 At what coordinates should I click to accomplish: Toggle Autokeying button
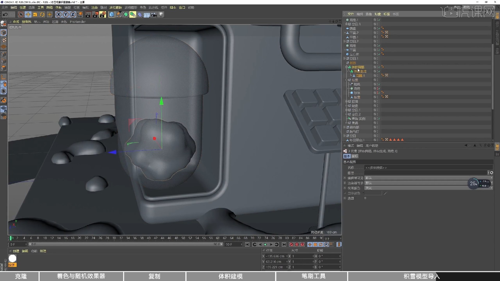click(x=297, y=245)
